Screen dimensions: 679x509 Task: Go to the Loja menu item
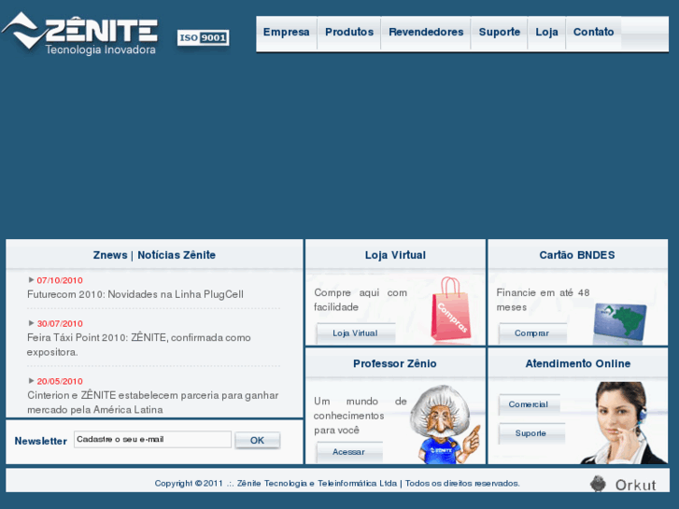(x=546, y=32)
